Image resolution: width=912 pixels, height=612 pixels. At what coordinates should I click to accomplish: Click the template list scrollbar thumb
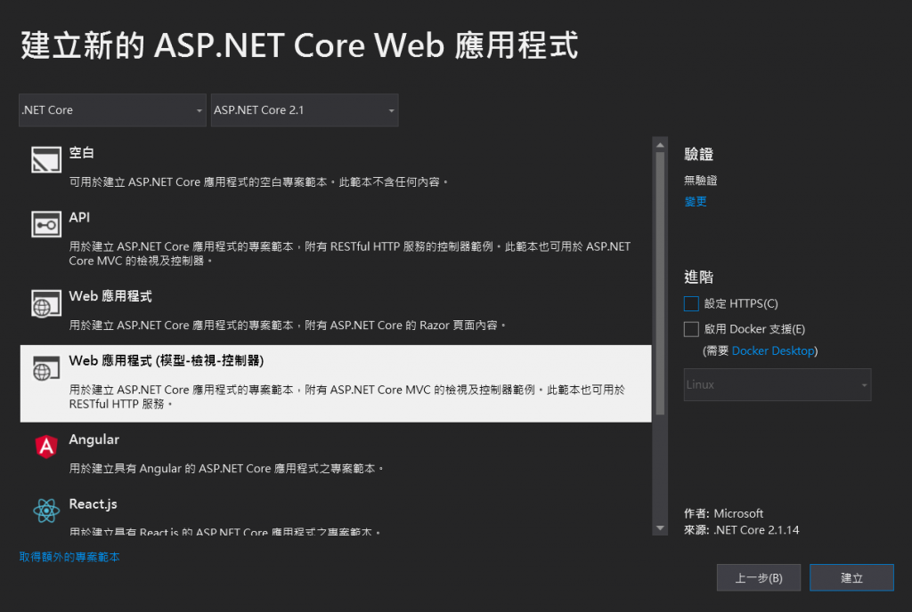point(660,284)
